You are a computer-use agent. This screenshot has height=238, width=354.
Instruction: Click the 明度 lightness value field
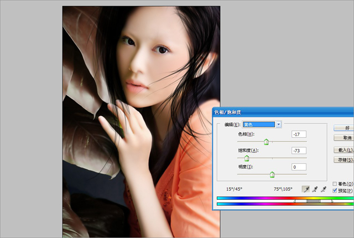(299, 167)
